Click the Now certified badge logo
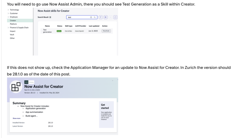 tap(26, 82)
